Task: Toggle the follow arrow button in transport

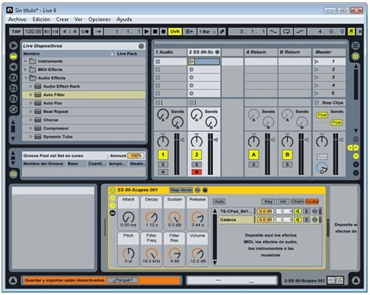Action: (x=98, y=31)
